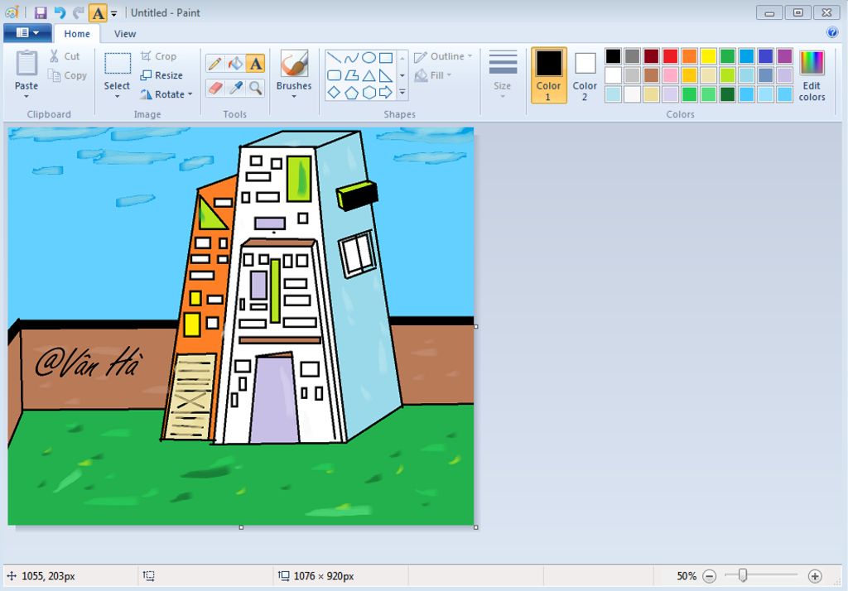This screenshot has height=591, width=848.
Task: Open the shape Outline dropdown
Action: [x=444, y=56]
